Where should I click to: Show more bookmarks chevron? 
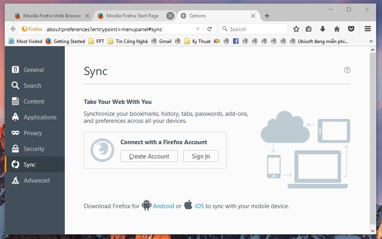tap(371, 41)
